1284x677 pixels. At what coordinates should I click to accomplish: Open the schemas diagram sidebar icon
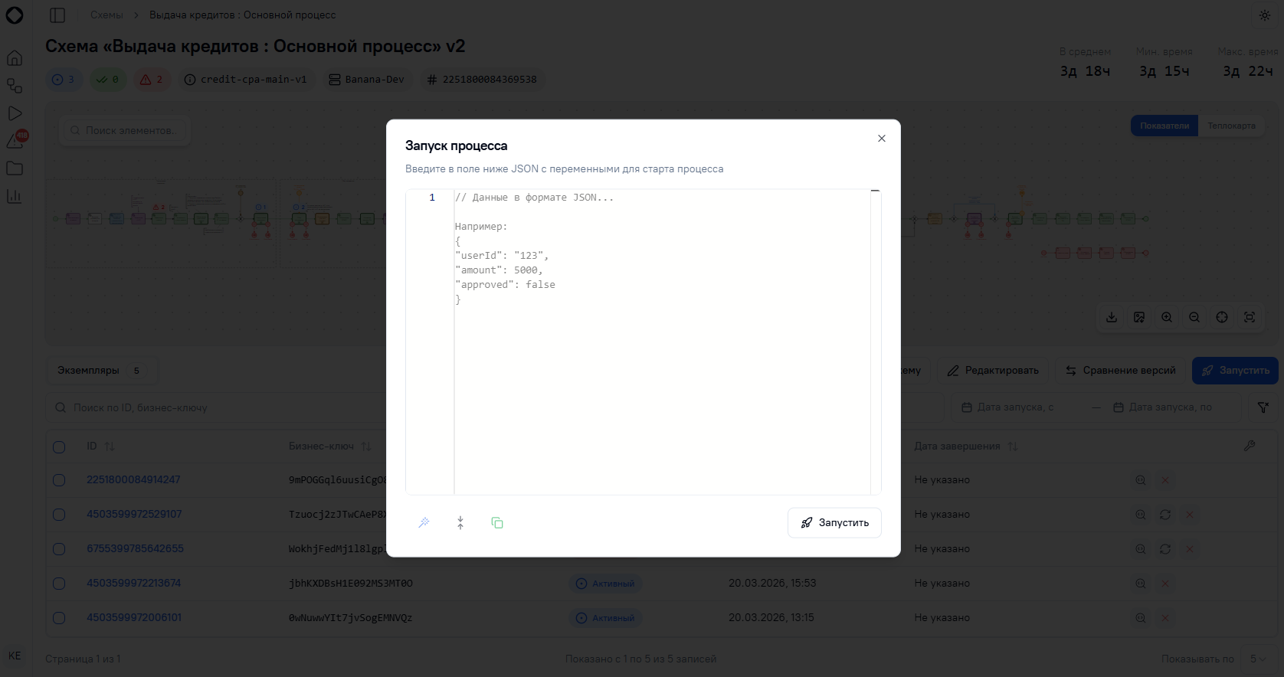[15, 86]
